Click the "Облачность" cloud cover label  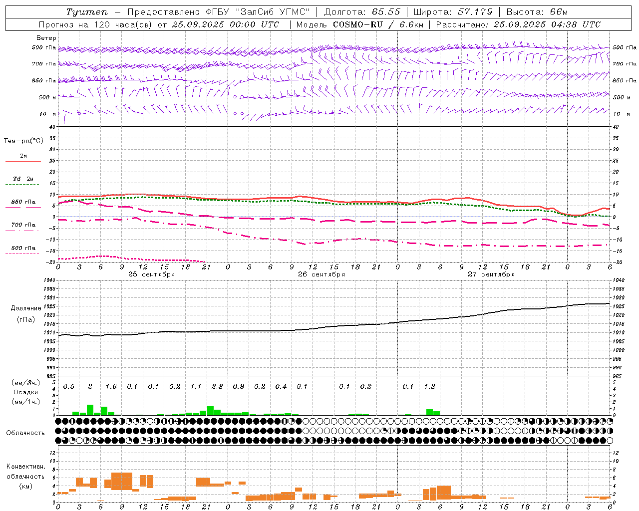[25, 433]
